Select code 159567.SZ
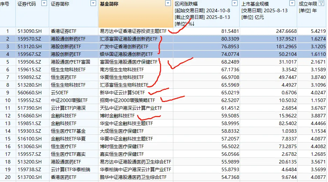This screenshot has width=328, height=182. [29, 54]
